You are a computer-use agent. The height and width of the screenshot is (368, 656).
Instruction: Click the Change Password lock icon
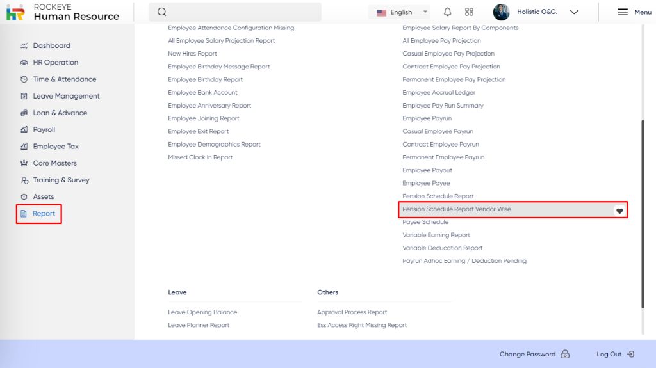565,354
